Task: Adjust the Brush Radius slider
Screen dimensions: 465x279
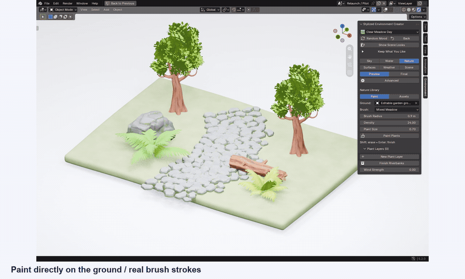Action: point(389,116)
